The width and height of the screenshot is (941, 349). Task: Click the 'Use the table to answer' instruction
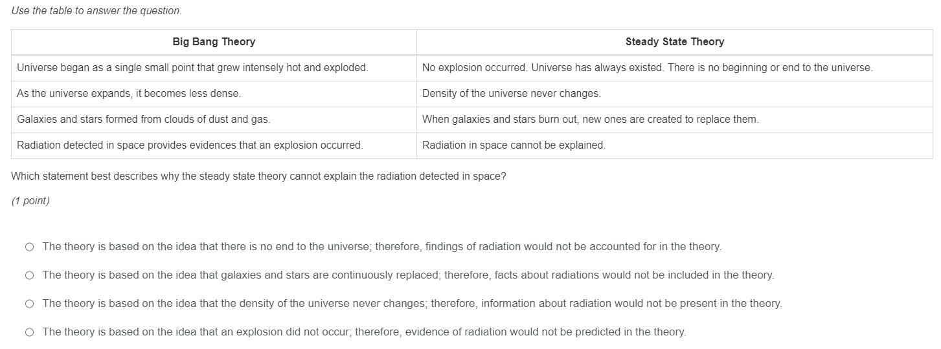[x=96, y=11]
